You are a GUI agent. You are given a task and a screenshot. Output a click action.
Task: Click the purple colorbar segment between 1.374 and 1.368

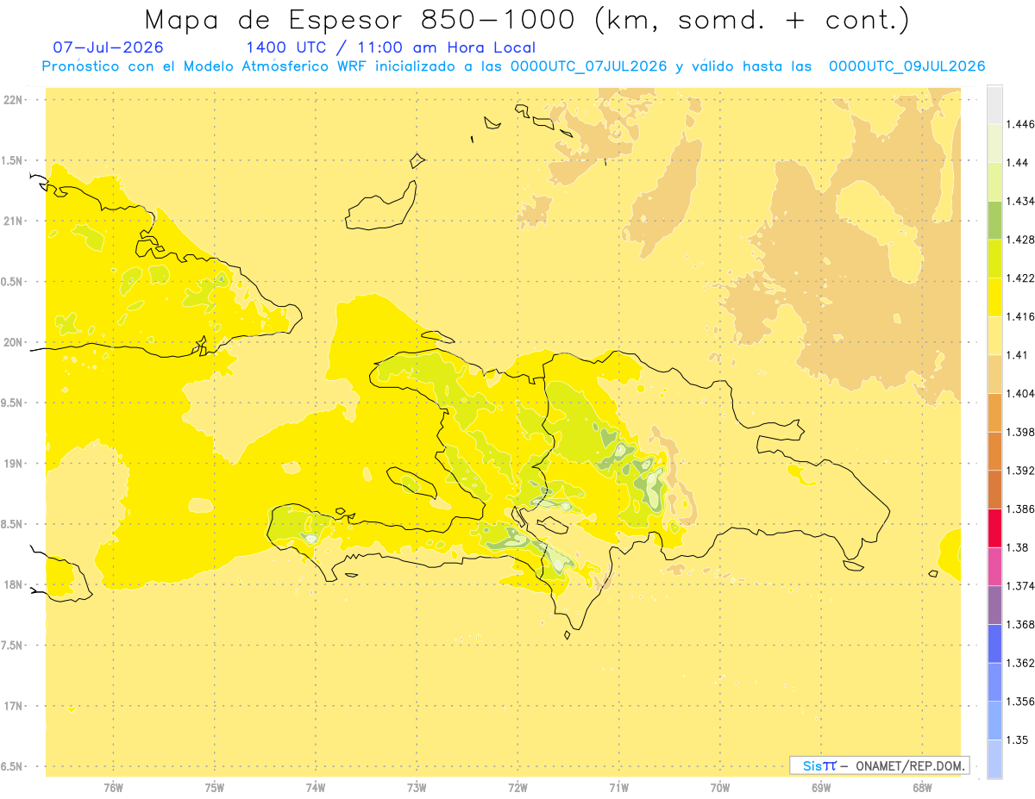point(994,604)
